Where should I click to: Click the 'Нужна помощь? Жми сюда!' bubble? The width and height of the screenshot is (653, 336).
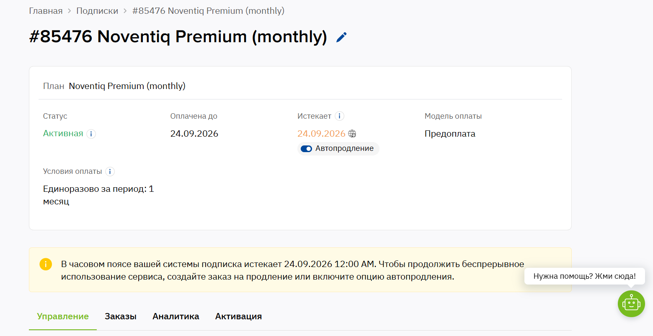(x=585, y=276)
